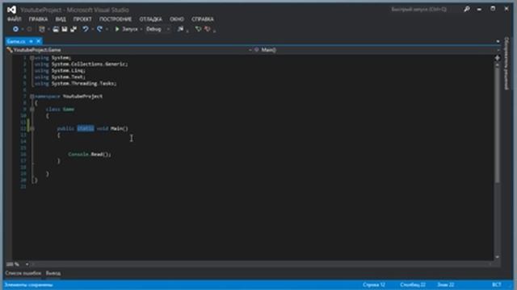Open the Запуск start options dropdown
This screenshot has width=517, height=290.
click(141, 29)
